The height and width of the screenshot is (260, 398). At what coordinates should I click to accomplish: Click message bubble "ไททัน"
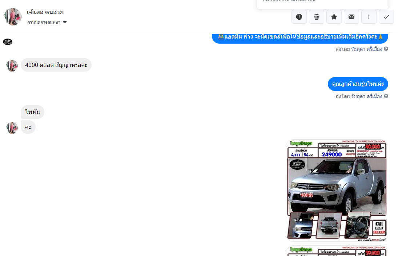[32, 112]
